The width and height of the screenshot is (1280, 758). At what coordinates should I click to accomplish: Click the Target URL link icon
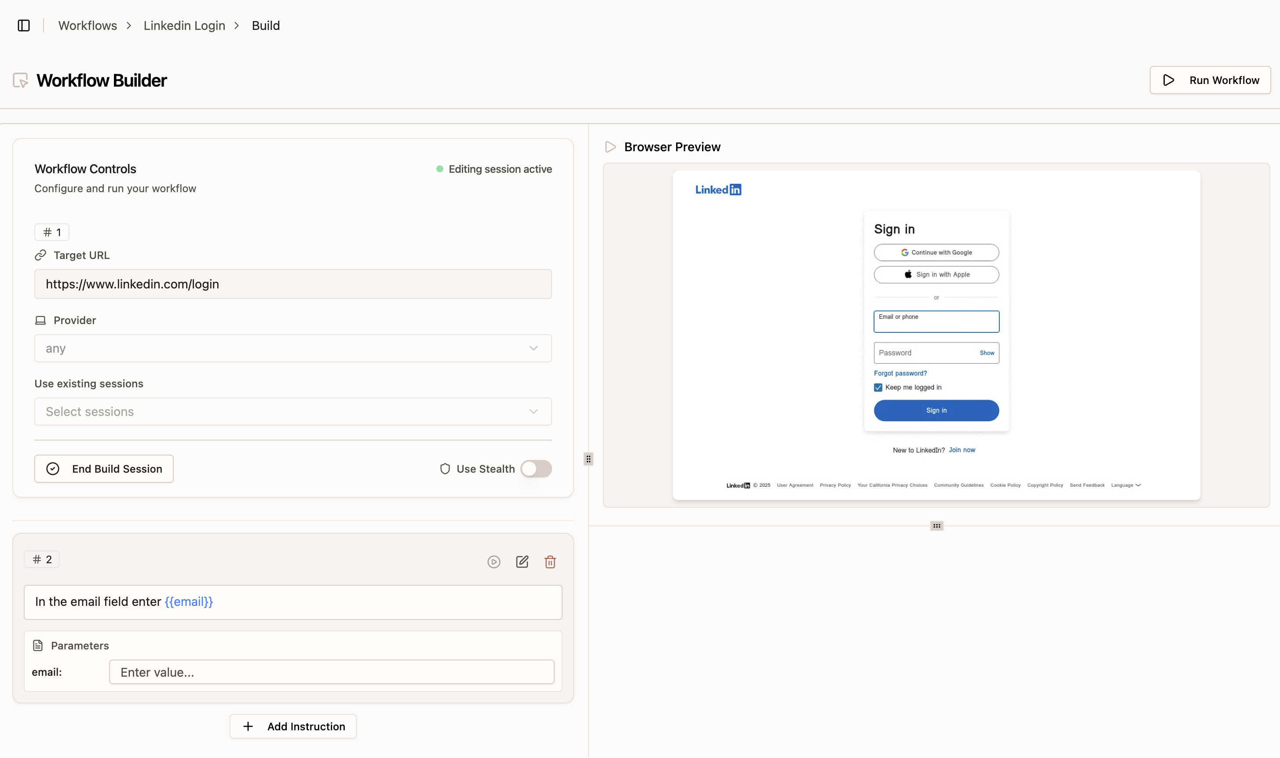41,255
